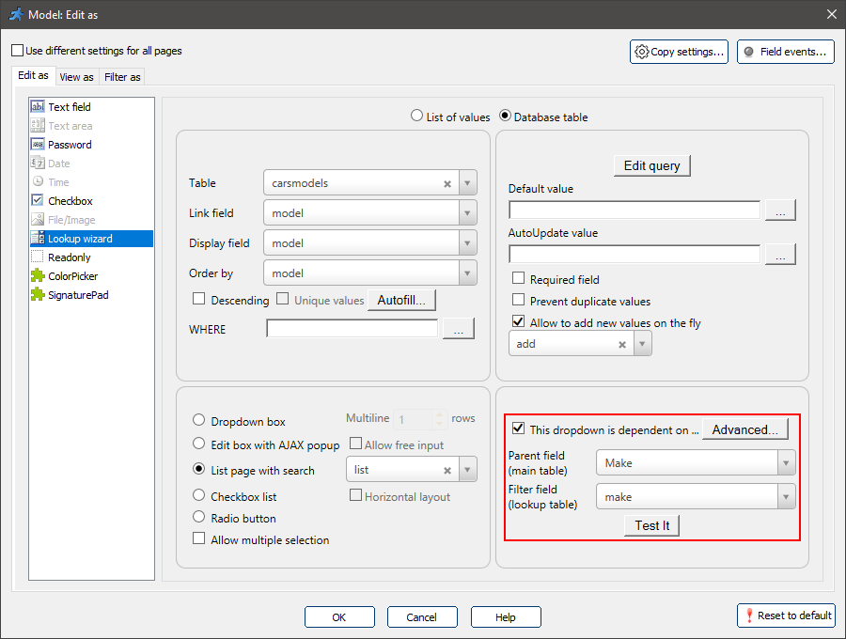Switch to the Filter as tab
The width and height of the screenshot is (846, 639).
122,76
